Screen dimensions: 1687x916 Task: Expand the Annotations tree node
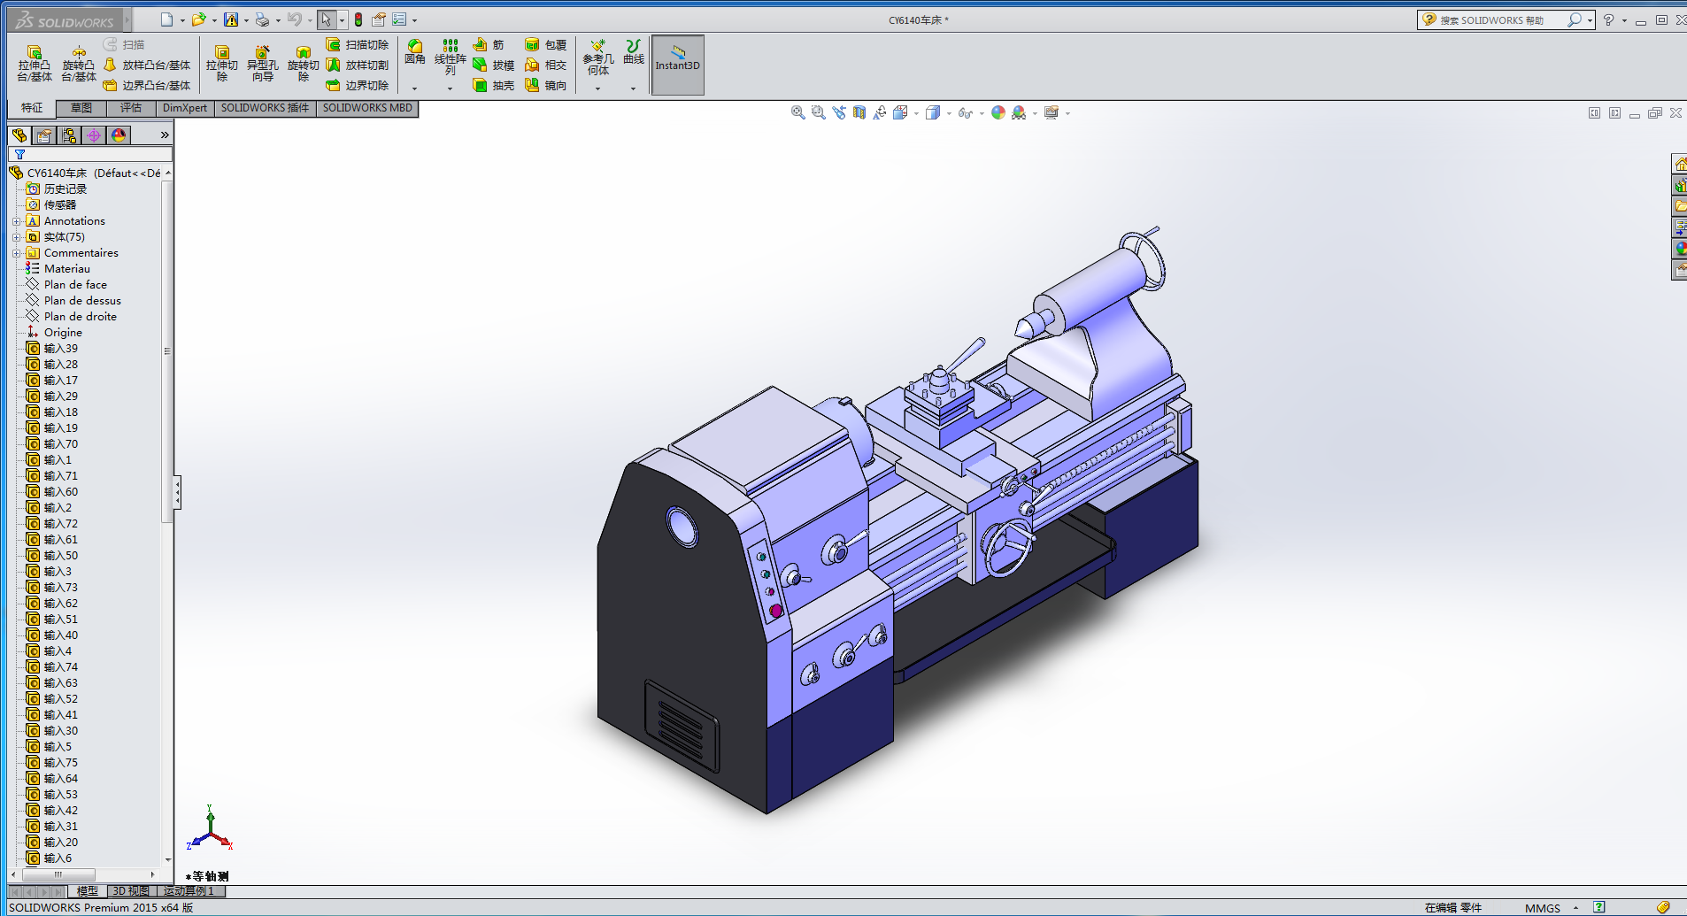[16, 221]
